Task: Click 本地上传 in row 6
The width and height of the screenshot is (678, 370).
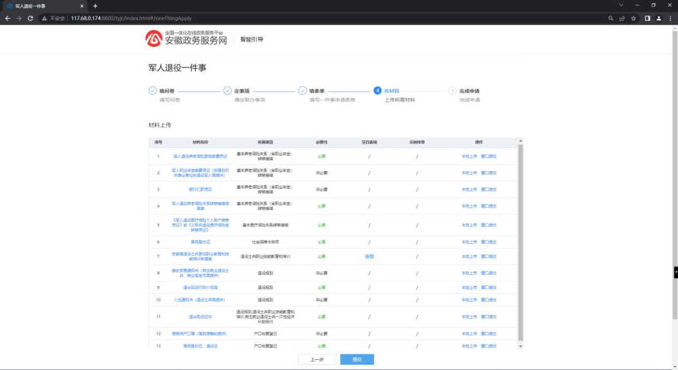Action: click(x=469, y=242)
